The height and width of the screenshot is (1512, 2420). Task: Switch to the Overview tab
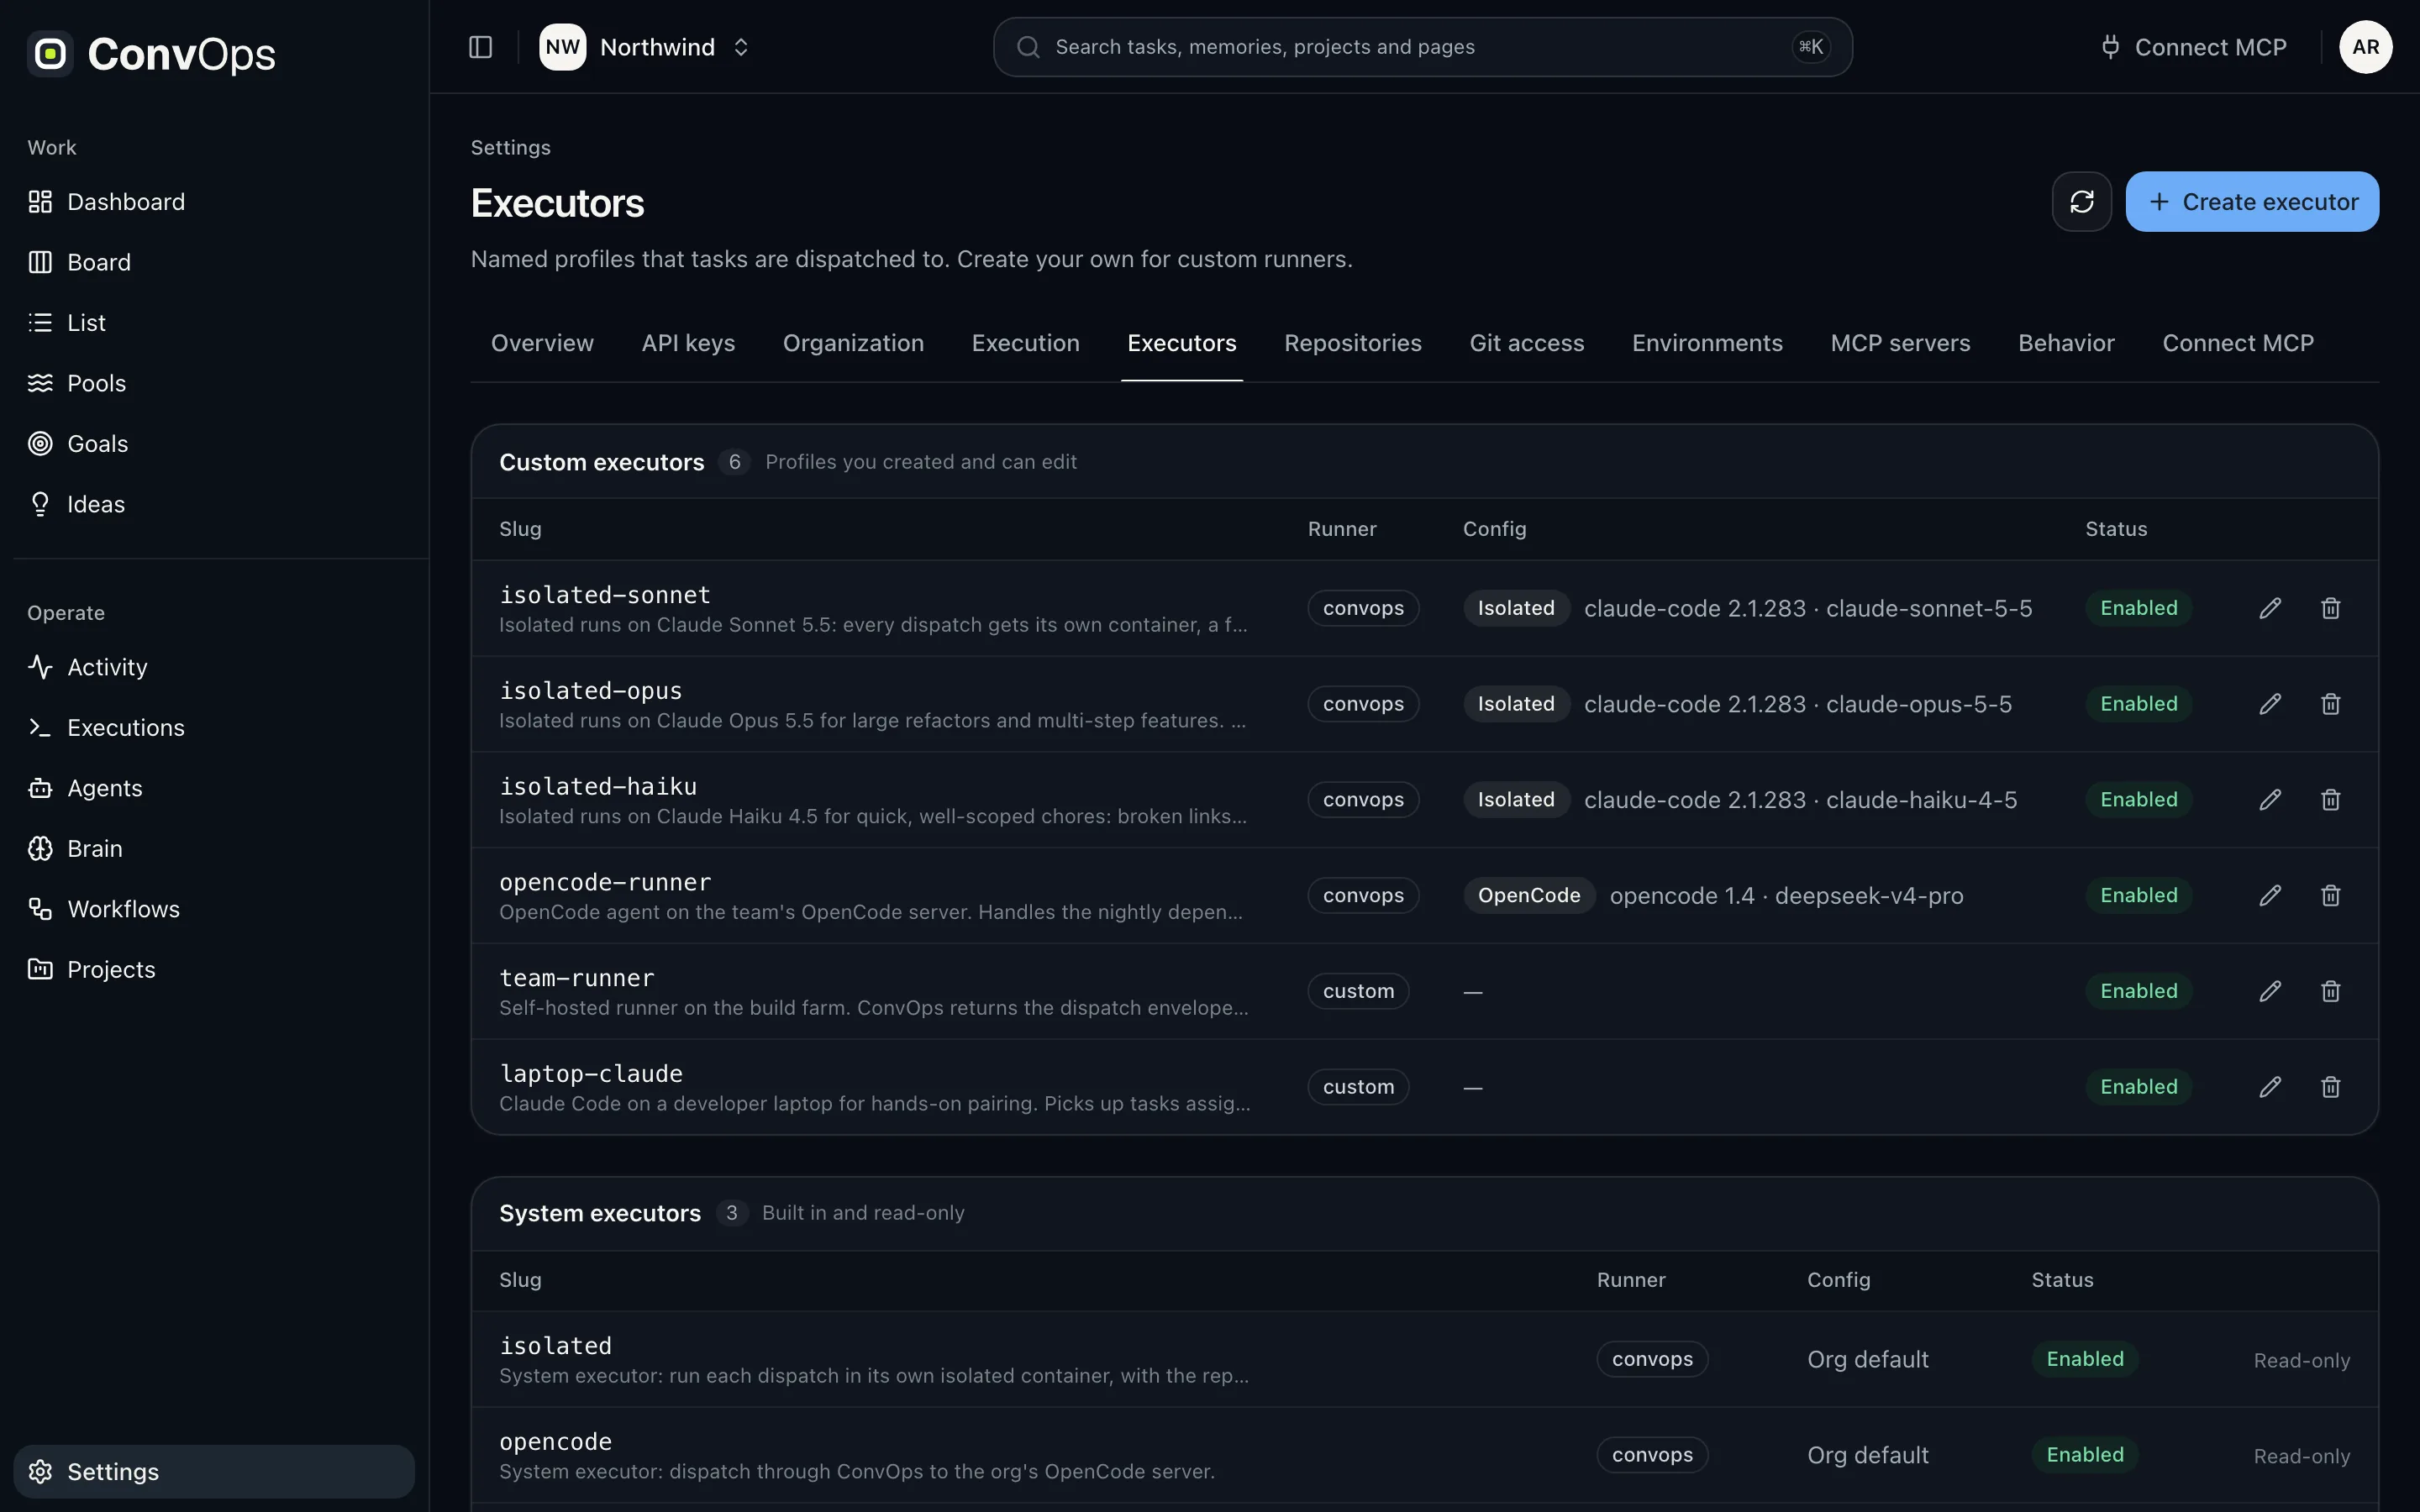542,343
